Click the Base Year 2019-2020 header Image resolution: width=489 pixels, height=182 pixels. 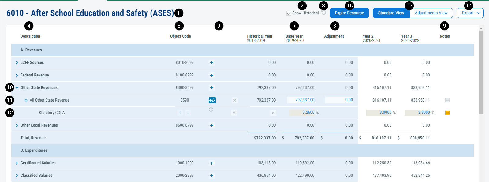click(295, 38)
